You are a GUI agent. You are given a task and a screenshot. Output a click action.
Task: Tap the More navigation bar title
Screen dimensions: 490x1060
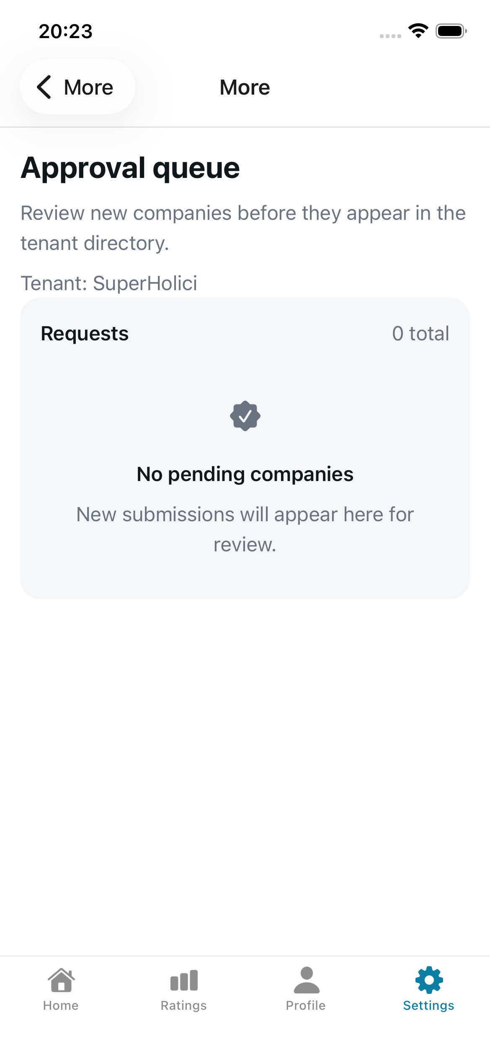pyautogui.click(x=245, y=87)
